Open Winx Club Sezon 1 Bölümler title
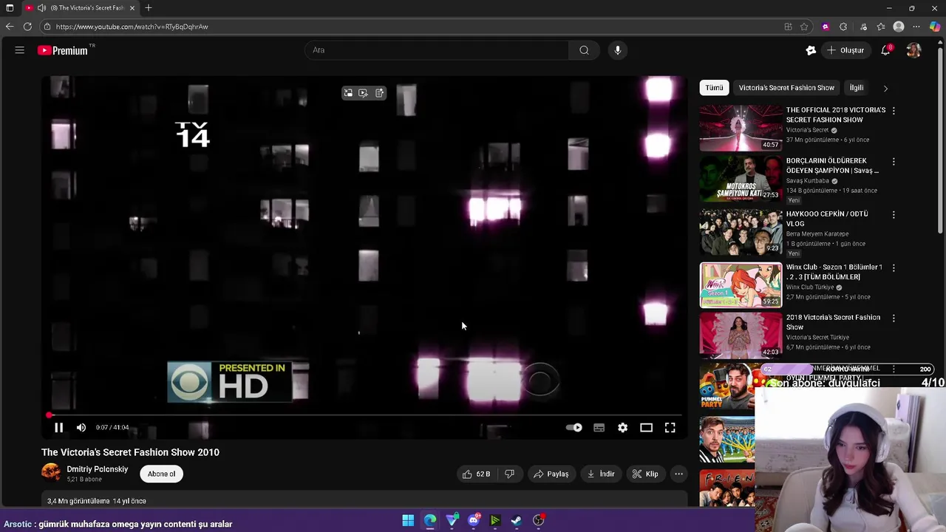Viewport: 946px width, 532px height. pos(834,272)
